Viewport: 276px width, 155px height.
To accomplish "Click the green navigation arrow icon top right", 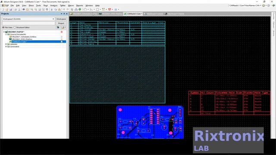I will coord(274,6).
